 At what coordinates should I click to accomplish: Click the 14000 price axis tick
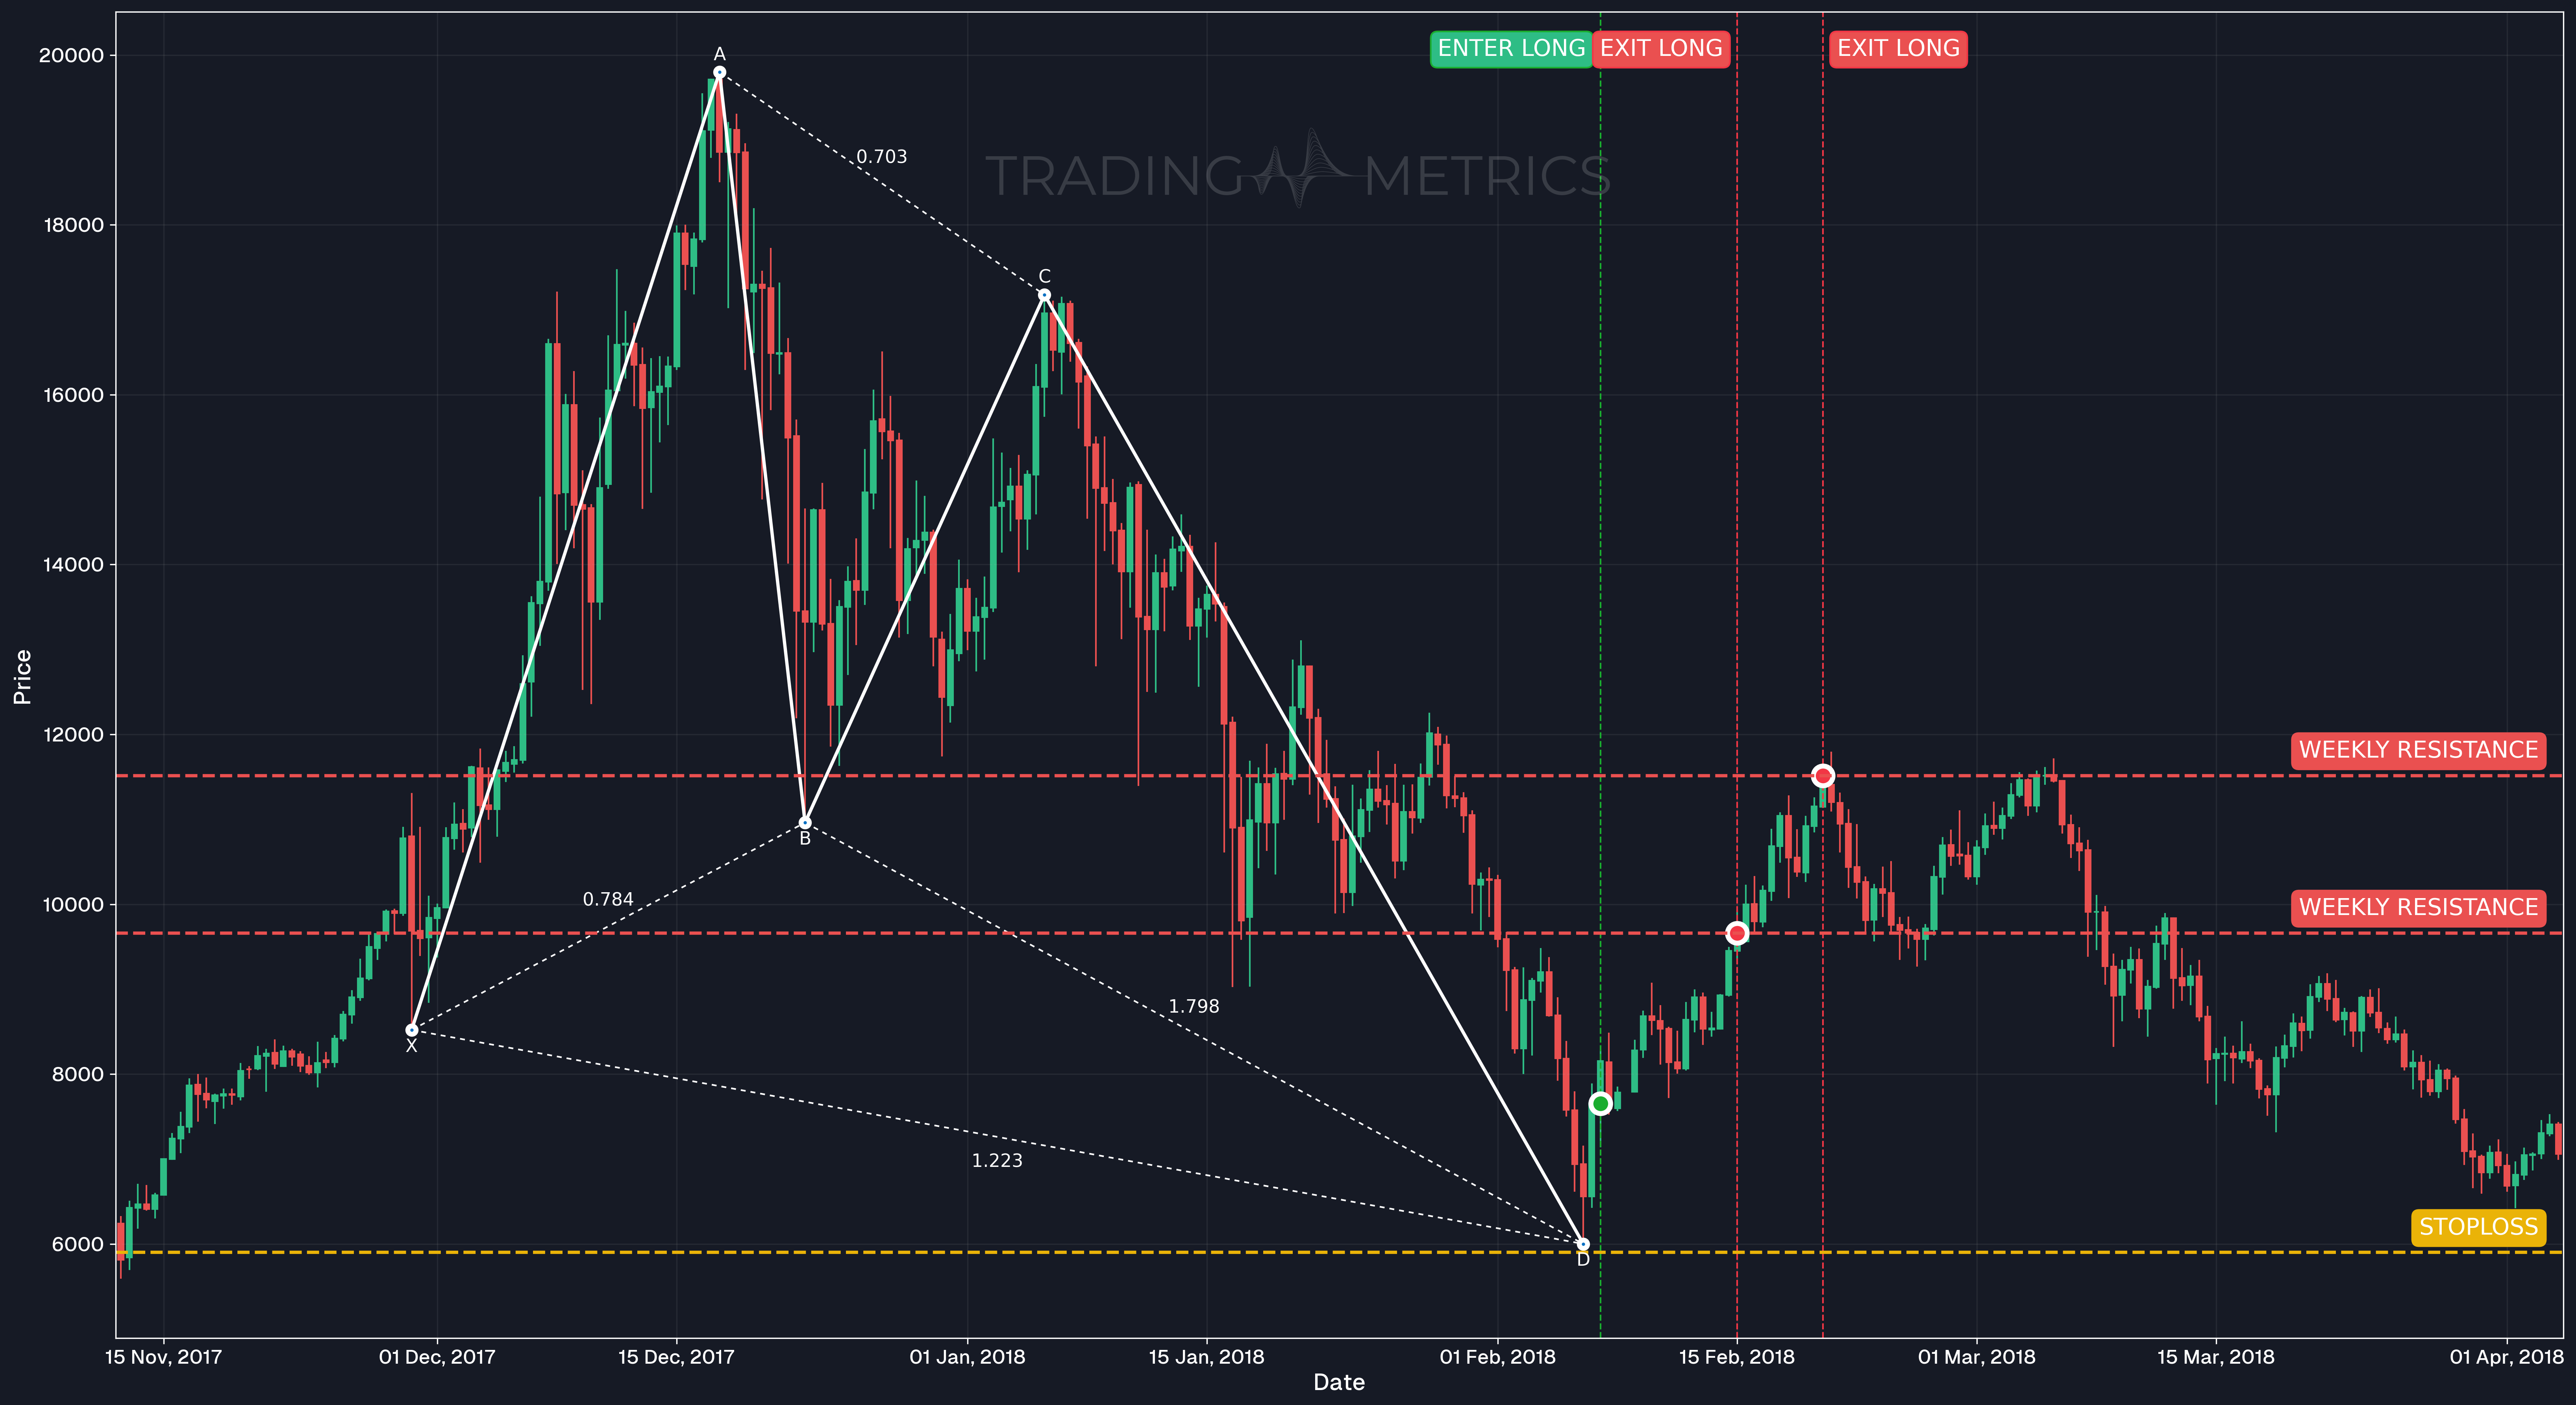pyautogui.click(x=73, y=565)
